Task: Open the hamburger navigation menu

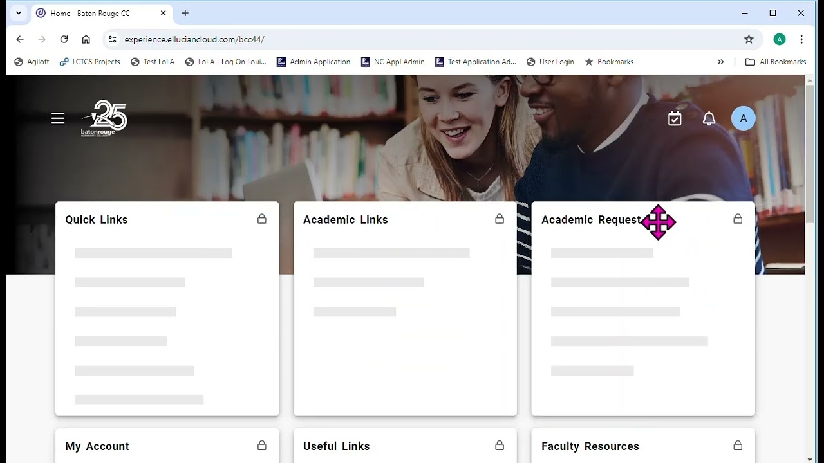Action: [x=58, y=118]
